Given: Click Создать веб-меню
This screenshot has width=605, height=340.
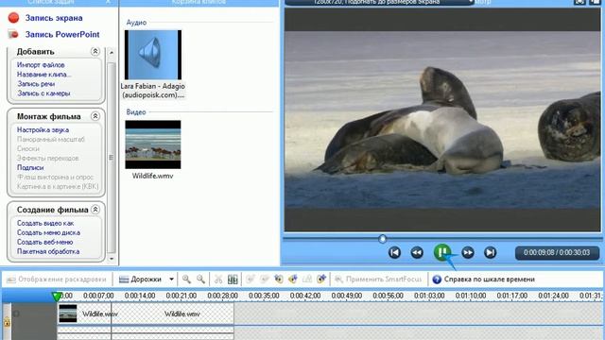Looking at the screenshot, I should [44, 242].
